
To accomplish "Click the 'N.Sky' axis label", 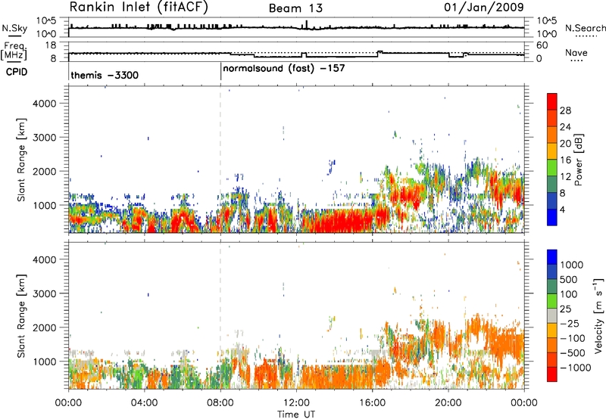I will point(14,28).
